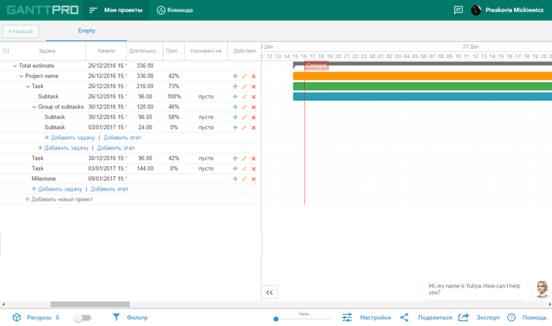Delete the Task 96.00 42% row
Screen dimensions: 552x326
tap(253, 158)
